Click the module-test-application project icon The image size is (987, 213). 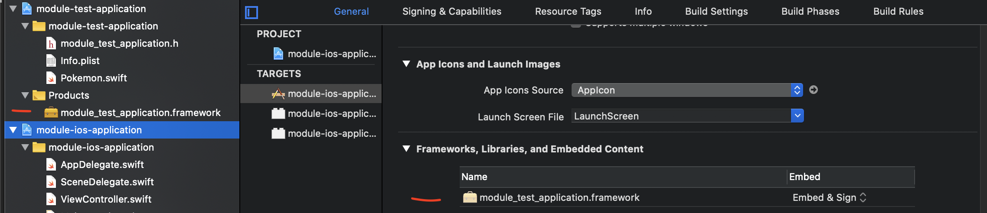click(x=27, y=9)
